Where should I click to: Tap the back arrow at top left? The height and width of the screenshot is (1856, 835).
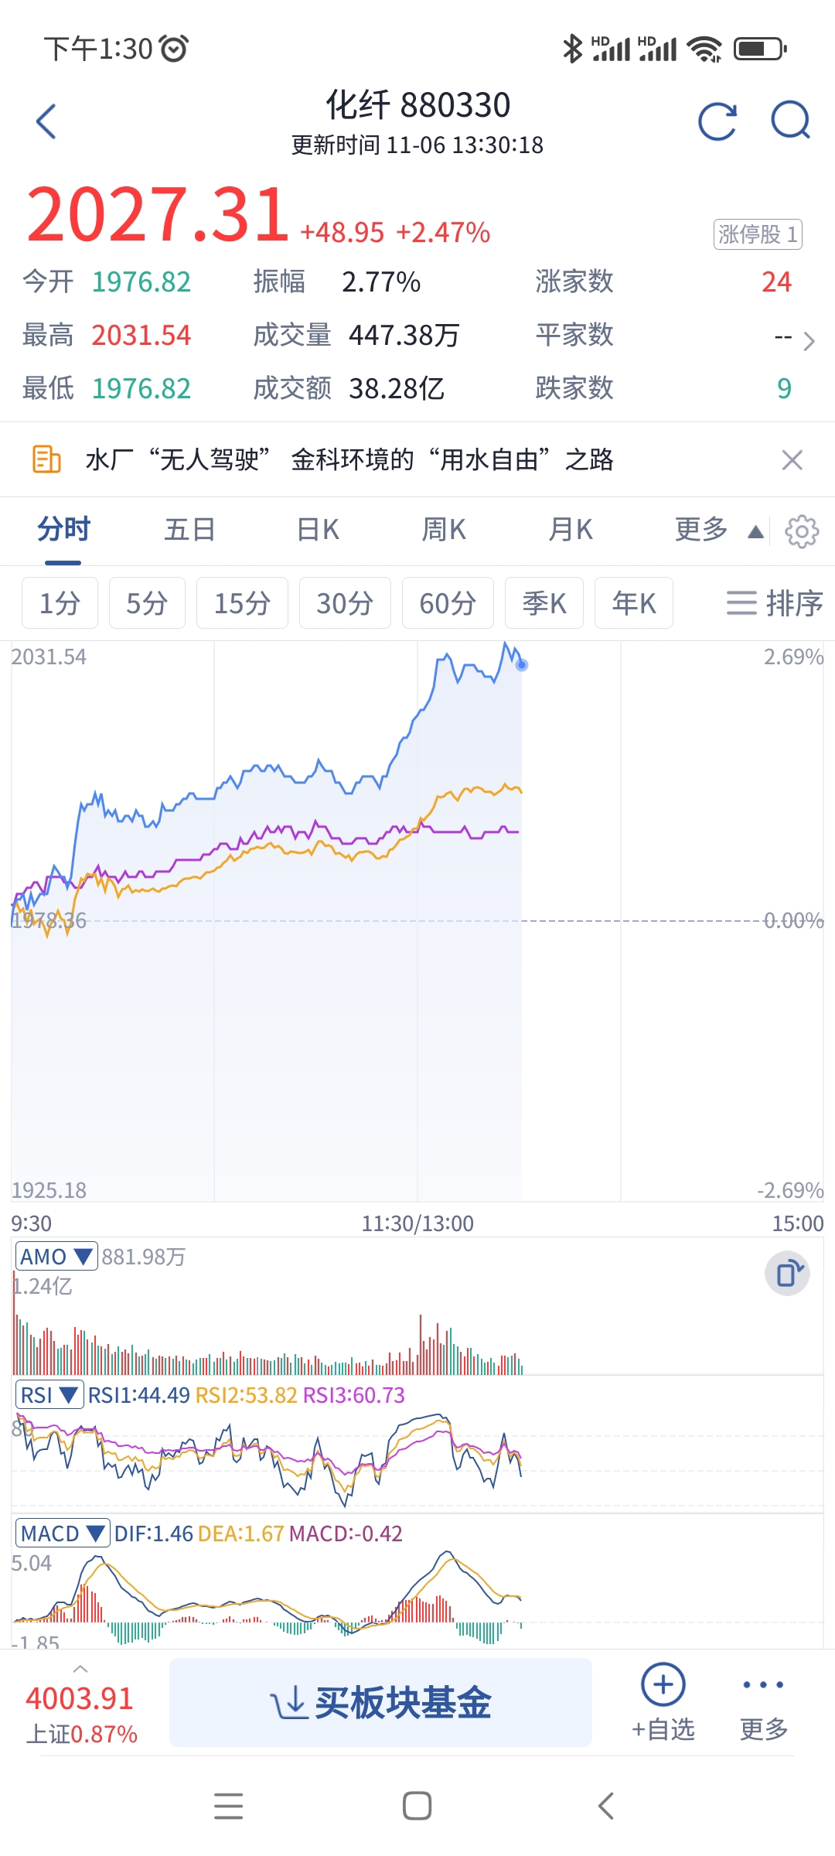tap(46, 121)
